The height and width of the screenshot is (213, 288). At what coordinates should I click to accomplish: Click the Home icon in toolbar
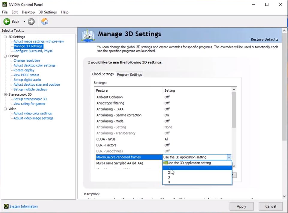45,22
